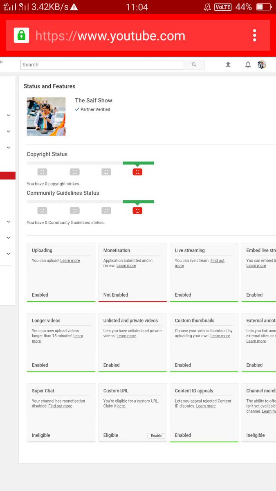Open the browser three-dot overflow menu
Viewport: 276px width, 491px height.
(x=254, y=35)
